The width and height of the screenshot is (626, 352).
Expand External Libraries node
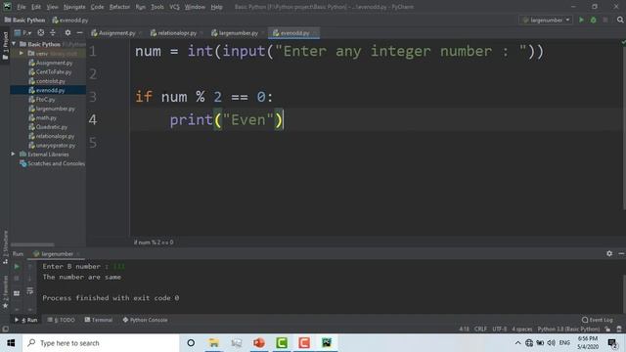point(13,154)
